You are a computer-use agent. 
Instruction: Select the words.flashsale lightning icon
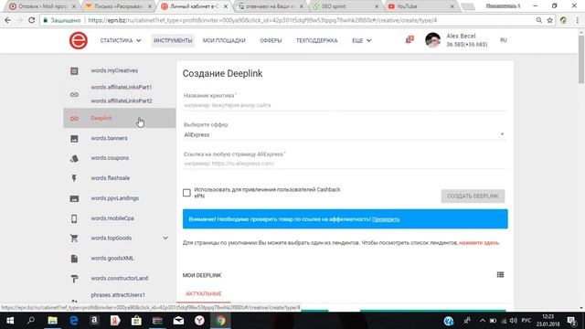pyautogui.click(x=74, y=178)
